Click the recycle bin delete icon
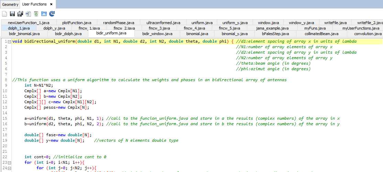Viewport: 383px width, 172px height. click(x=36, y=14)
